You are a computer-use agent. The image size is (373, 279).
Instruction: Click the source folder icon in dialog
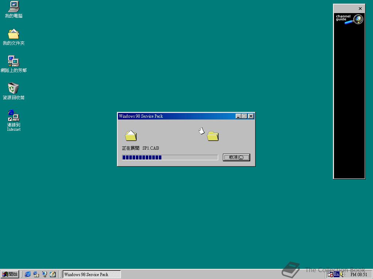pos(131,136)
